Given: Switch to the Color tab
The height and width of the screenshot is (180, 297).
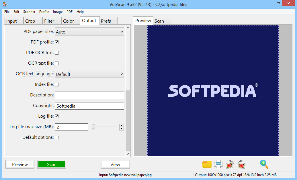Looking at the screenshot, I should click(71, 21).
